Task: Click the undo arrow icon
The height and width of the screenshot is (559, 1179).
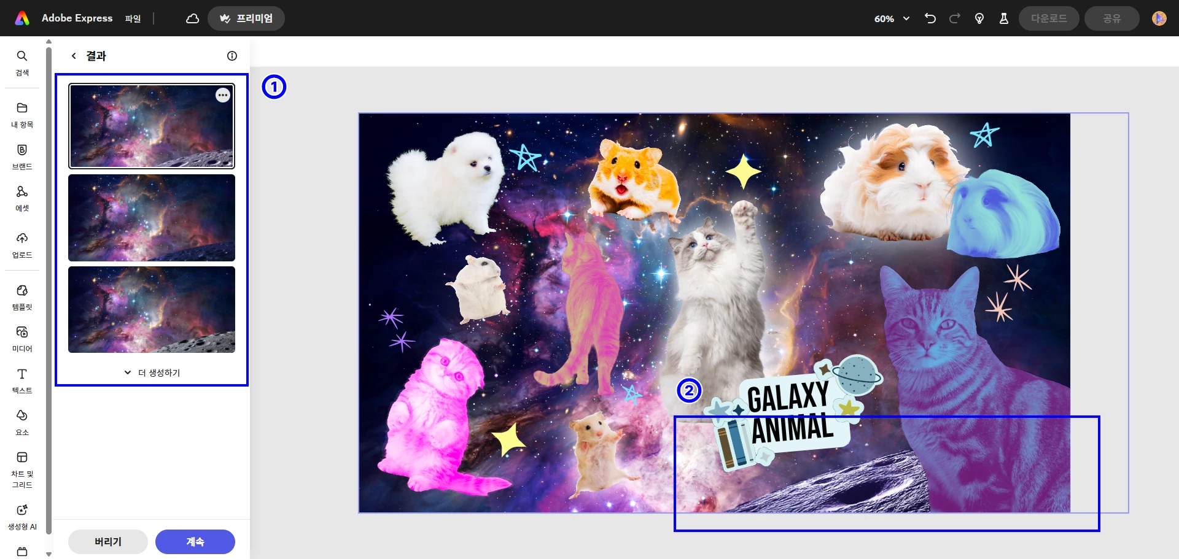Action: pos(930,18)
